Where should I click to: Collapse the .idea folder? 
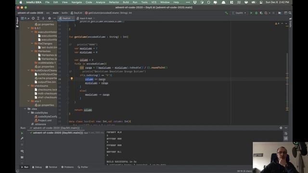click(25, 109)
